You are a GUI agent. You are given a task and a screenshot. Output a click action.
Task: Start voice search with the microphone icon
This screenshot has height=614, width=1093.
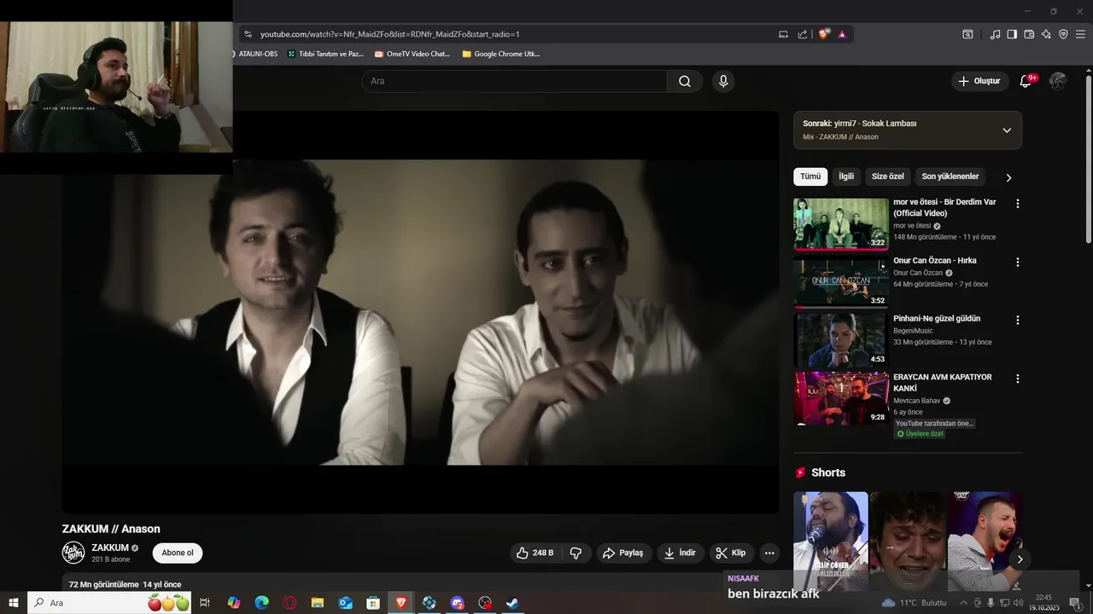[723, 81]
